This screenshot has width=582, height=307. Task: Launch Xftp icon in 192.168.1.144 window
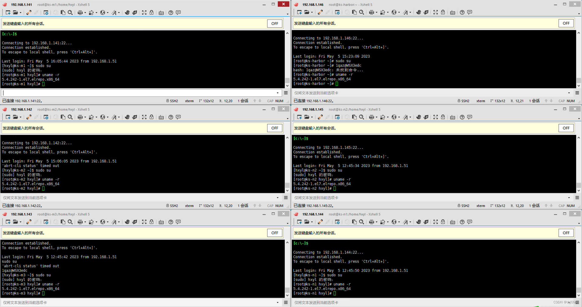(x=426, y=222)
